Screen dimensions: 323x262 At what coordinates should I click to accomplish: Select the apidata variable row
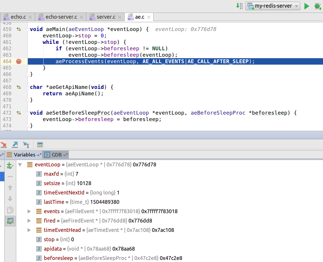tap(169, 249)
